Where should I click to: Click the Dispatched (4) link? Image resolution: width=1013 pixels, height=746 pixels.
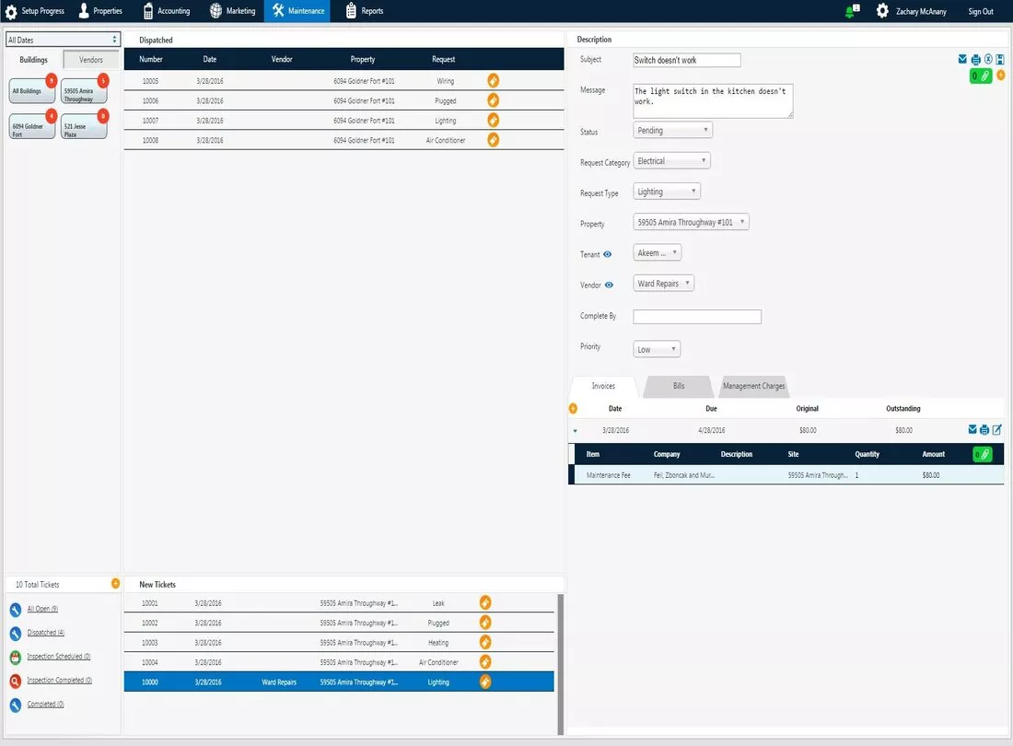46,633
